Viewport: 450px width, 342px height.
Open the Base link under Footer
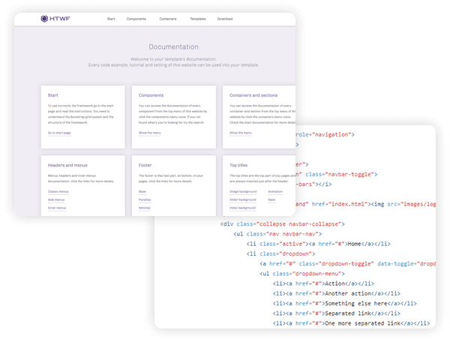pos(142,192)
